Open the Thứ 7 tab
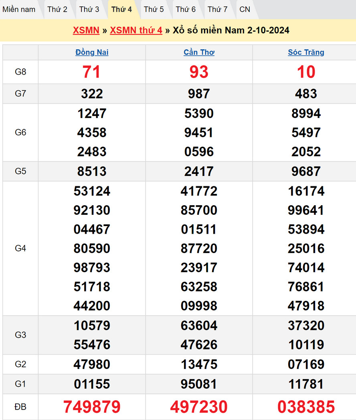This screenshot has height=420, width=356. pyautogui.click(x=218, y=9)
